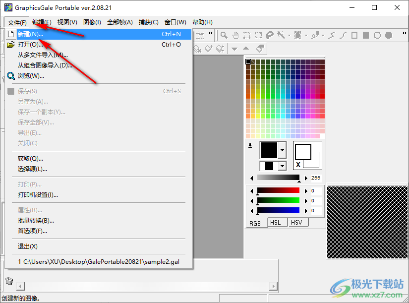Click the merge layer down icon
This screenshot has width=409, height=303.
pyautogui.click(x=209, y=49)
